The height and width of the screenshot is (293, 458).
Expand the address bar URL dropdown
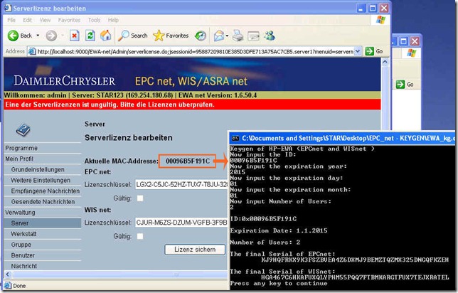(358, 52)
